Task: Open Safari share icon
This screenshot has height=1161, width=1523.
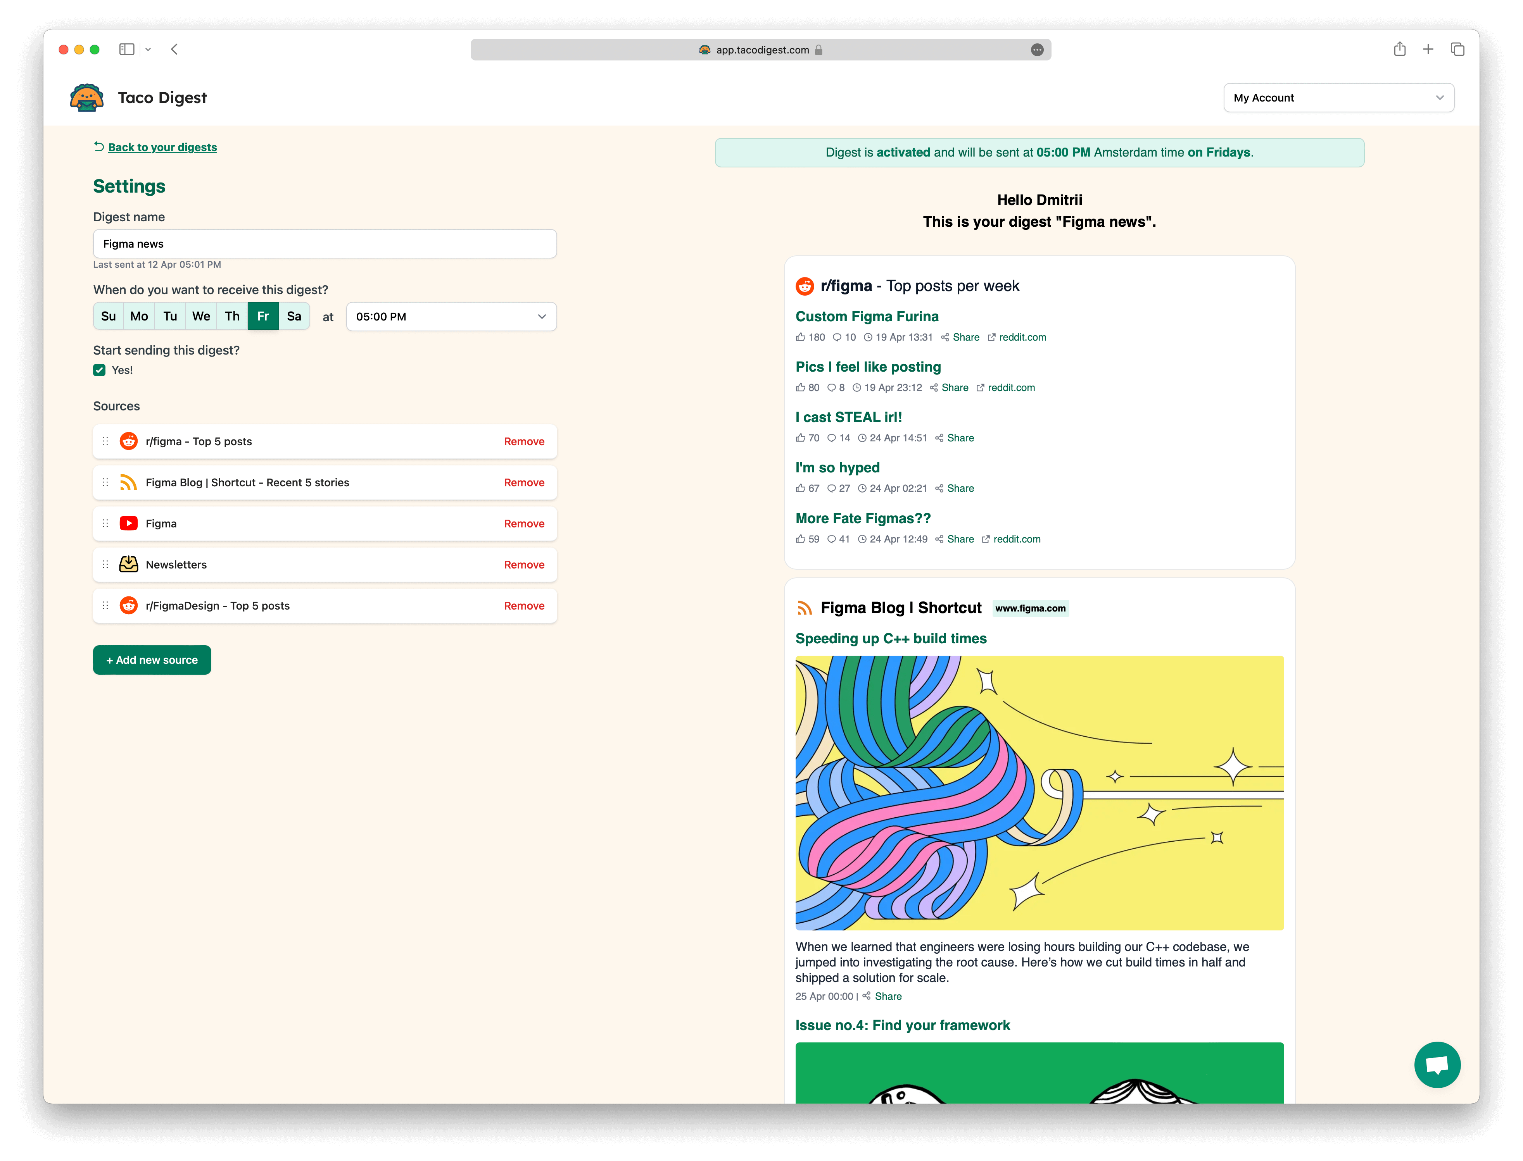Action: [x=1399, y=49]
